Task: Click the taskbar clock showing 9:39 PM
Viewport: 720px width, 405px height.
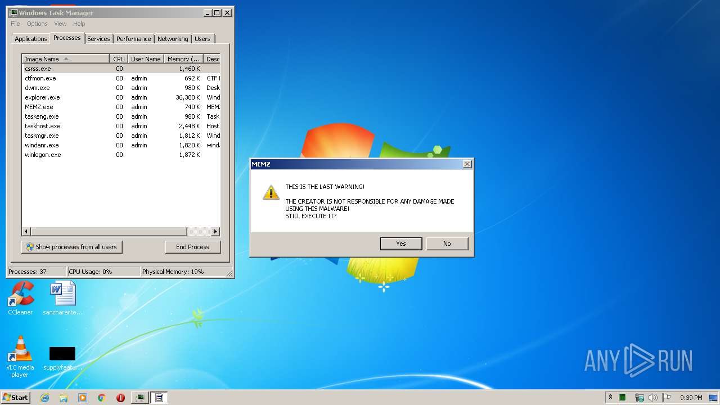Action: [x=691, y=398]
